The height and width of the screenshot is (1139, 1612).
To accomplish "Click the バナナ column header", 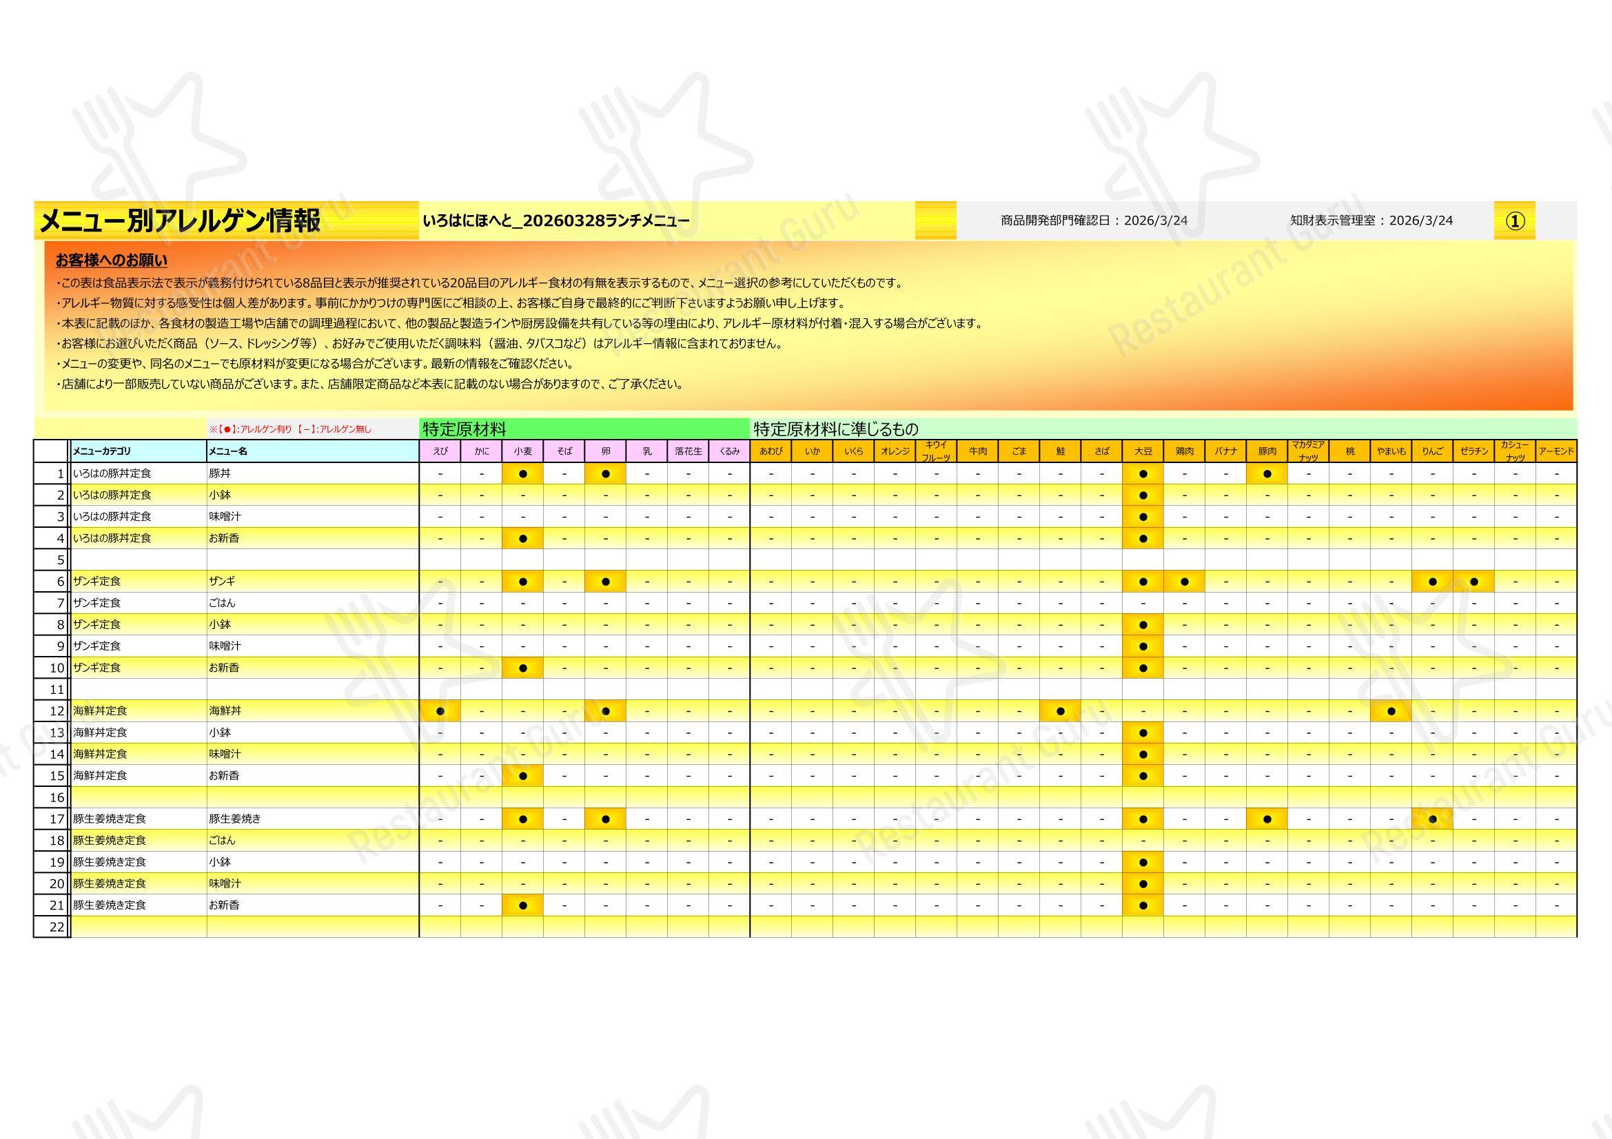I will coord(1226,451).
